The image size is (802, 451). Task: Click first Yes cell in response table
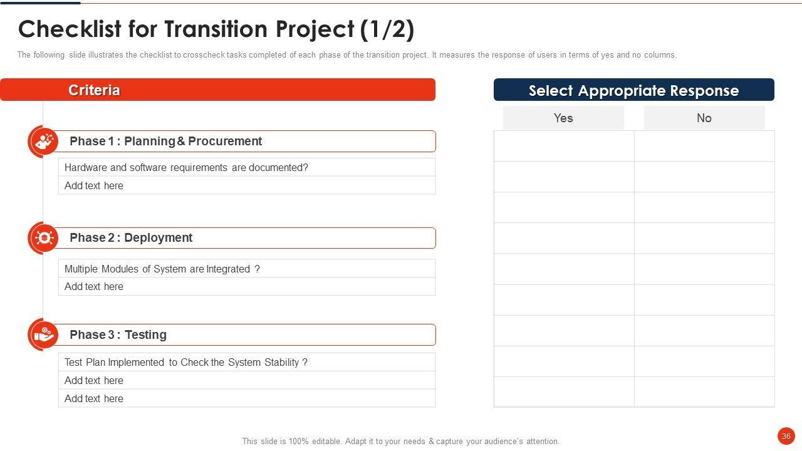click(564, 146)
